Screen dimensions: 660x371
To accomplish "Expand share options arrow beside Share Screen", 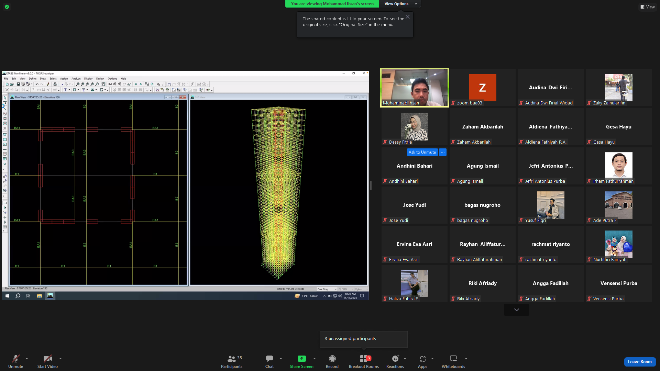I will pyautogui.click(x=315, y=359).
